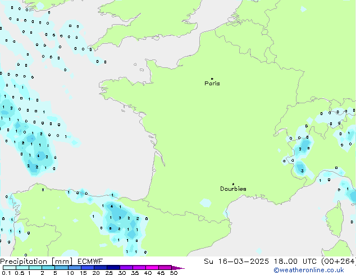Click the Paris location dot marker
This screenshot has height=275, width=356.
click(212, 79)
